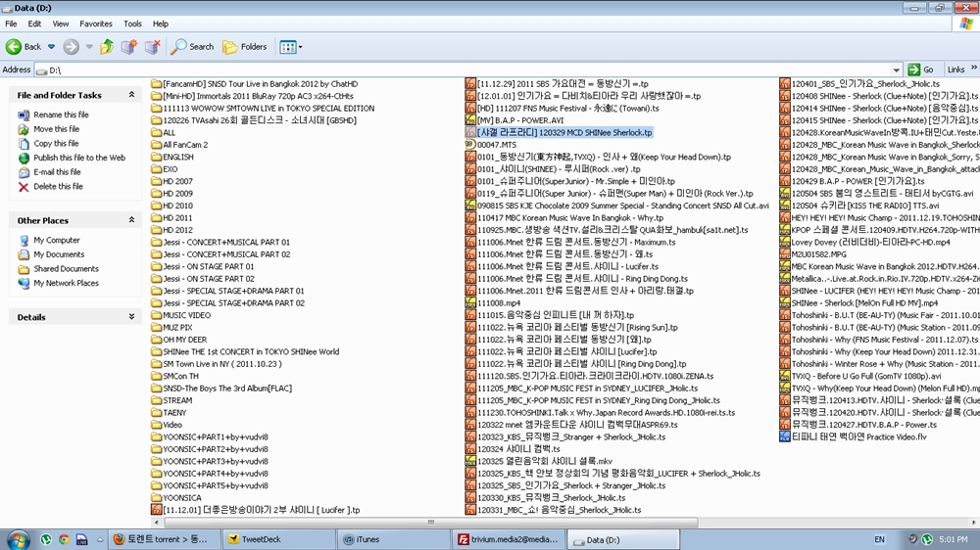Click Delete this file link
This screenshot has width=980, height=550.
click(x=58, y=187)
